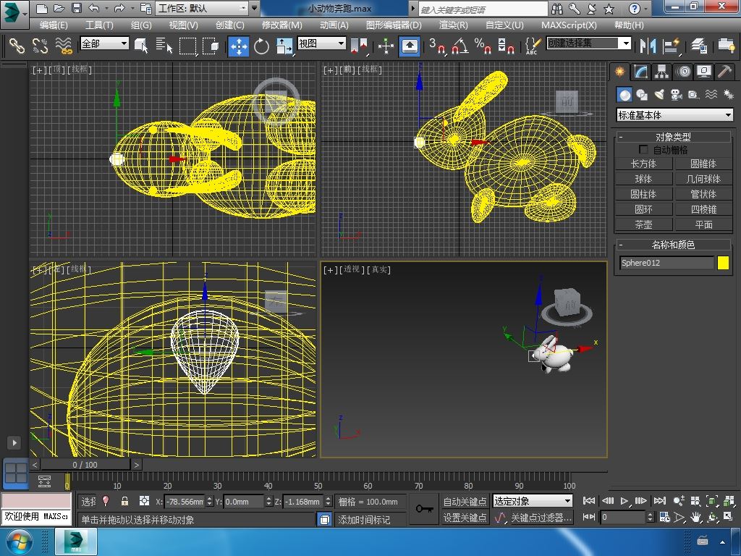
Task: Click Undo arrow in title bar
Action: coord(93,8)
